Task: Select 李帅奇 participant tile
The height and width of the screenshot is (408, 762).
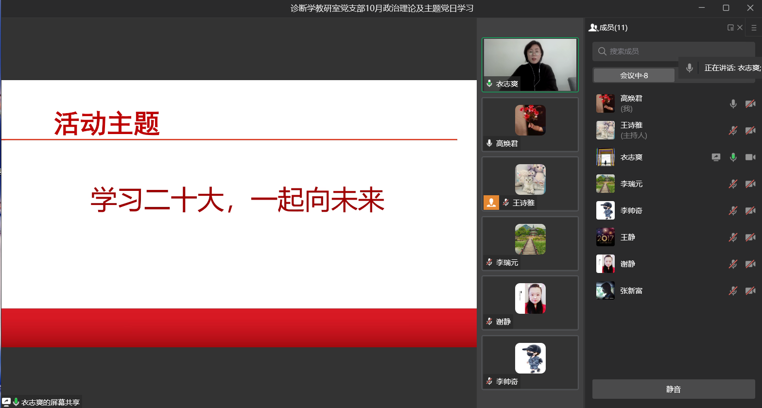Action: tap(530, 362)
